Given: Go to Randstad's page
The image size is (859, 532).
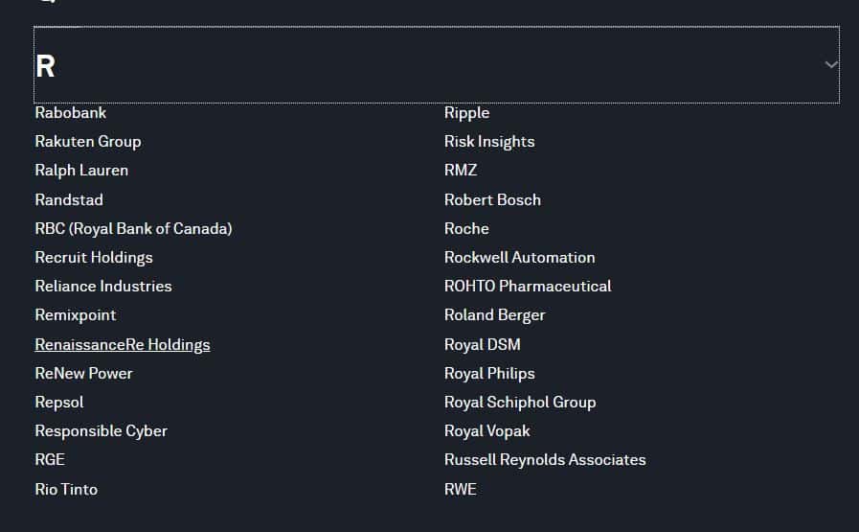Looking at the screenshot, I should 69,199.
